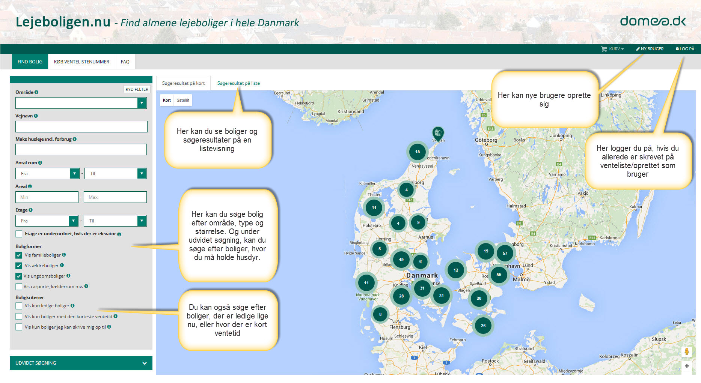This screenshot has height=383, width=701.
Task: Click the shopping cart Kurv icon
Action: pyautogui.click(x=604, y=49)
